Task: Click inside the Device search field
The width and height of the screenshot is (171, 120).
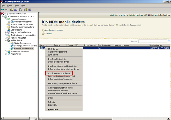Action: point(152,41)
